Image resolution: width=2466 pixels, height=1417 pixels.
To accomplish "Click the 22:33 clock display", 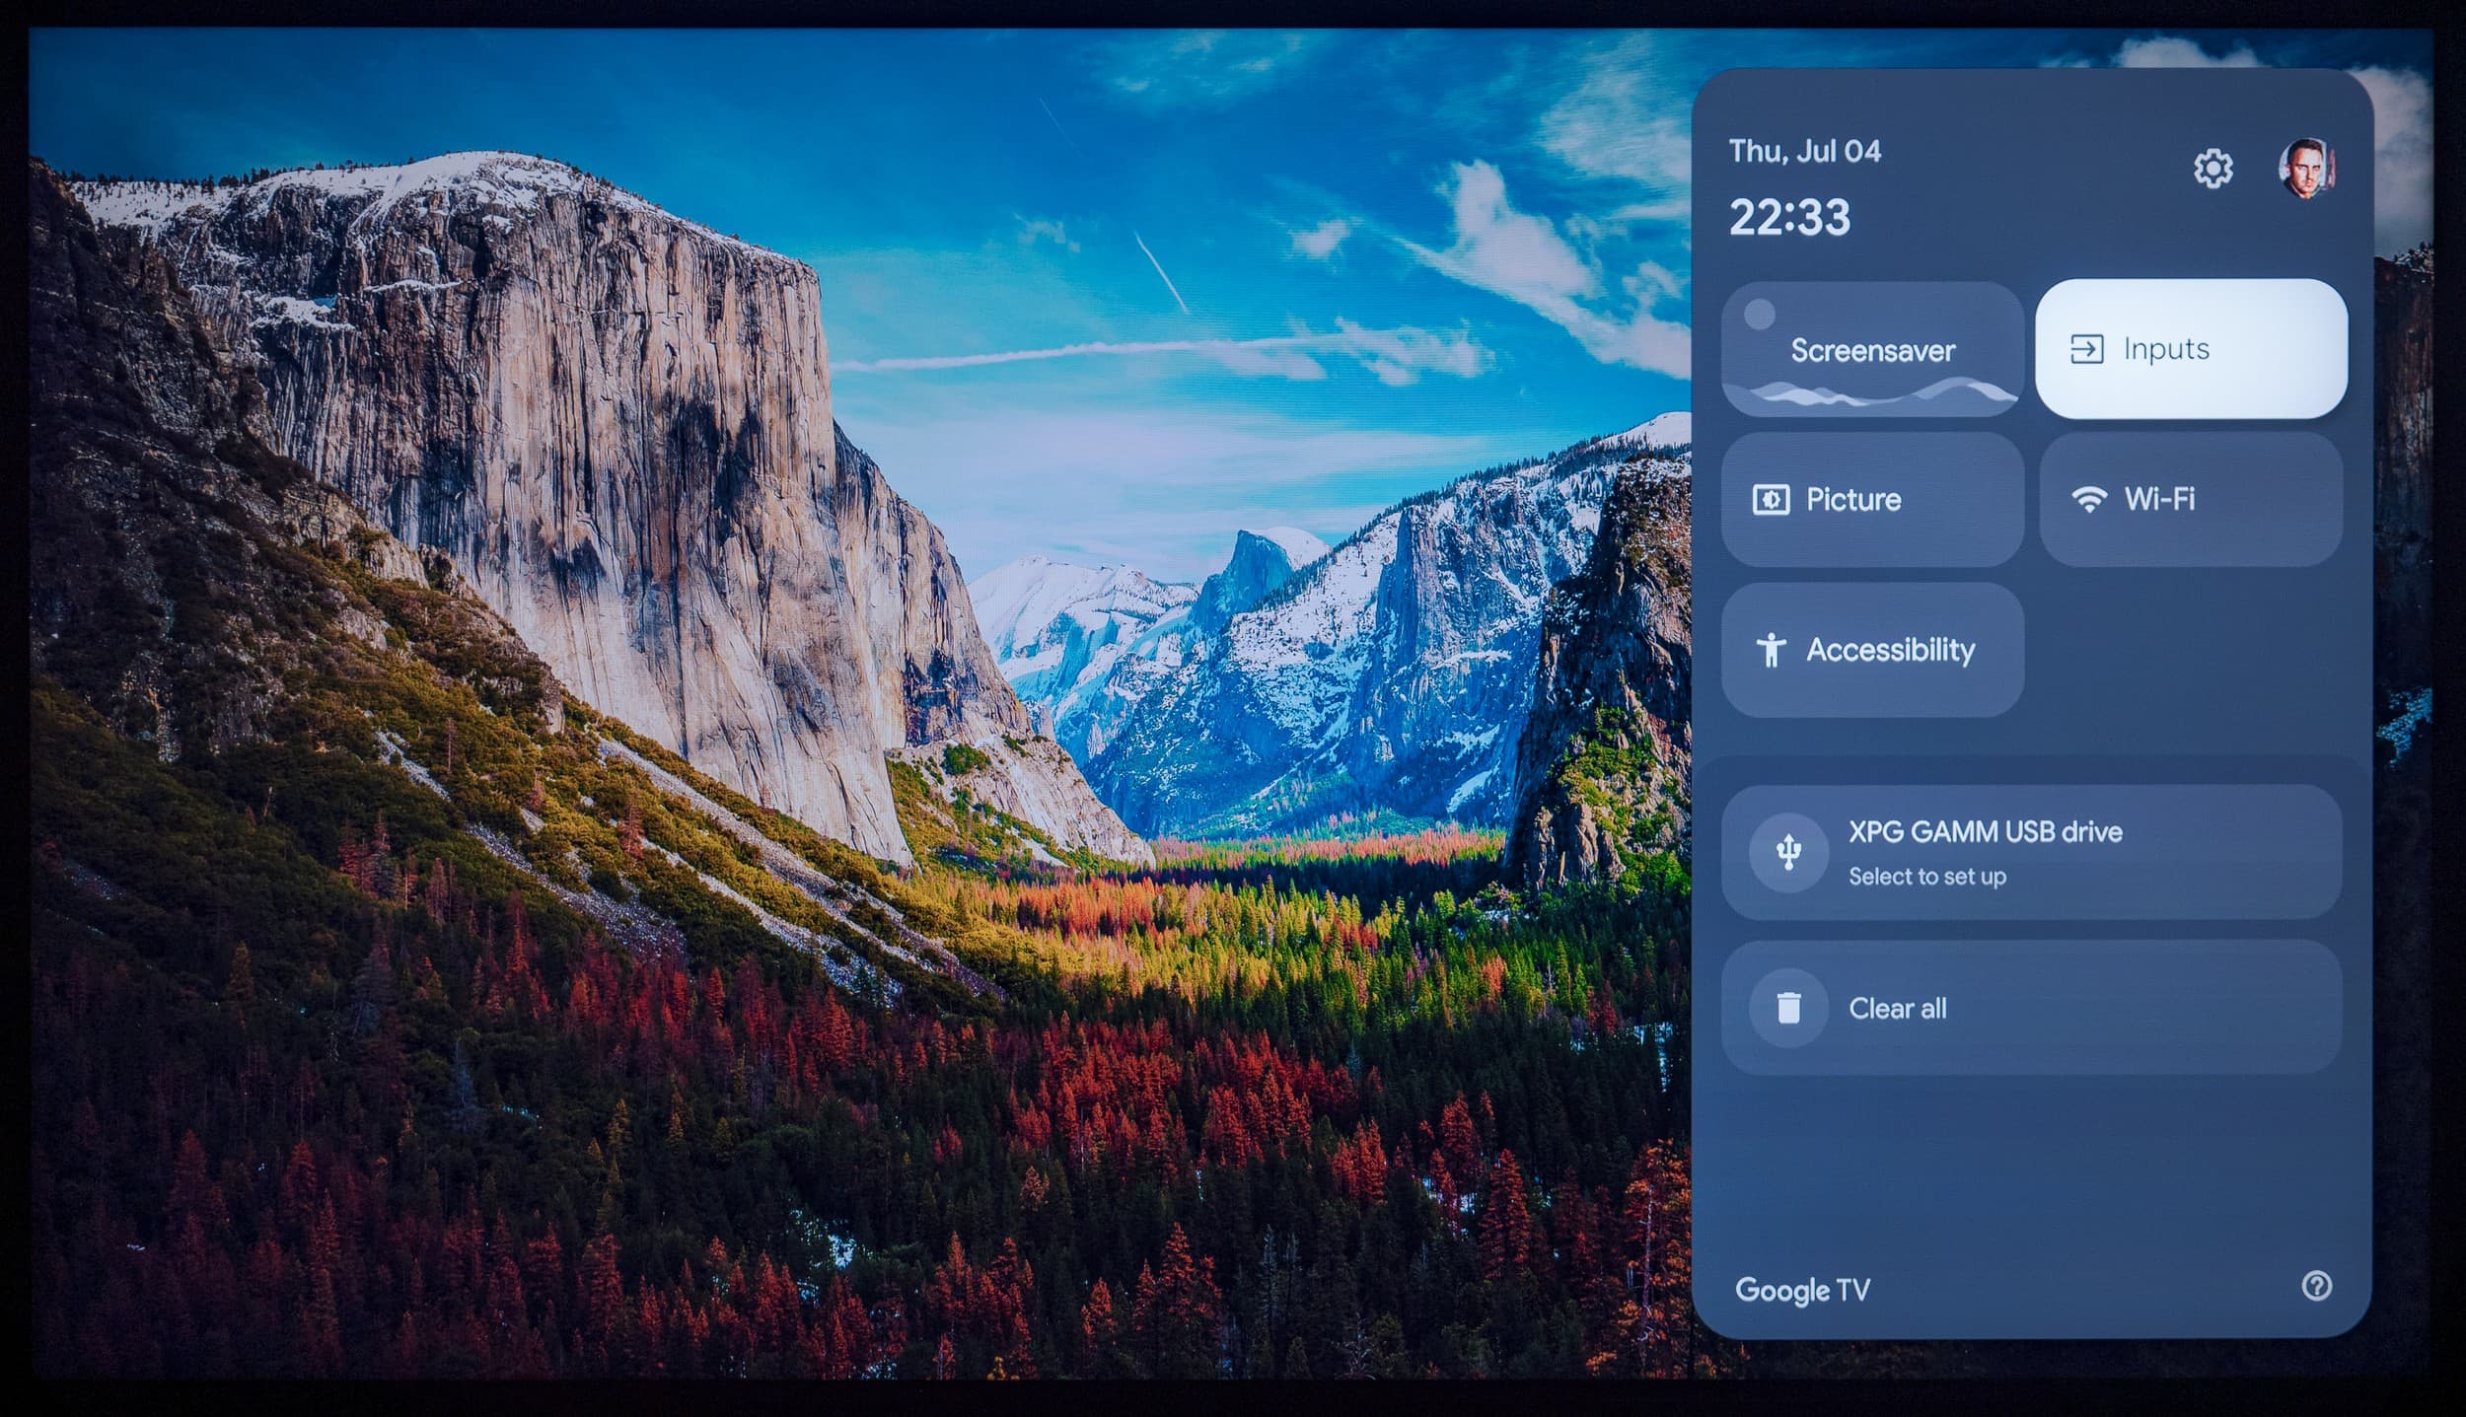I will pyautogui.click(x=1789, y=217).
